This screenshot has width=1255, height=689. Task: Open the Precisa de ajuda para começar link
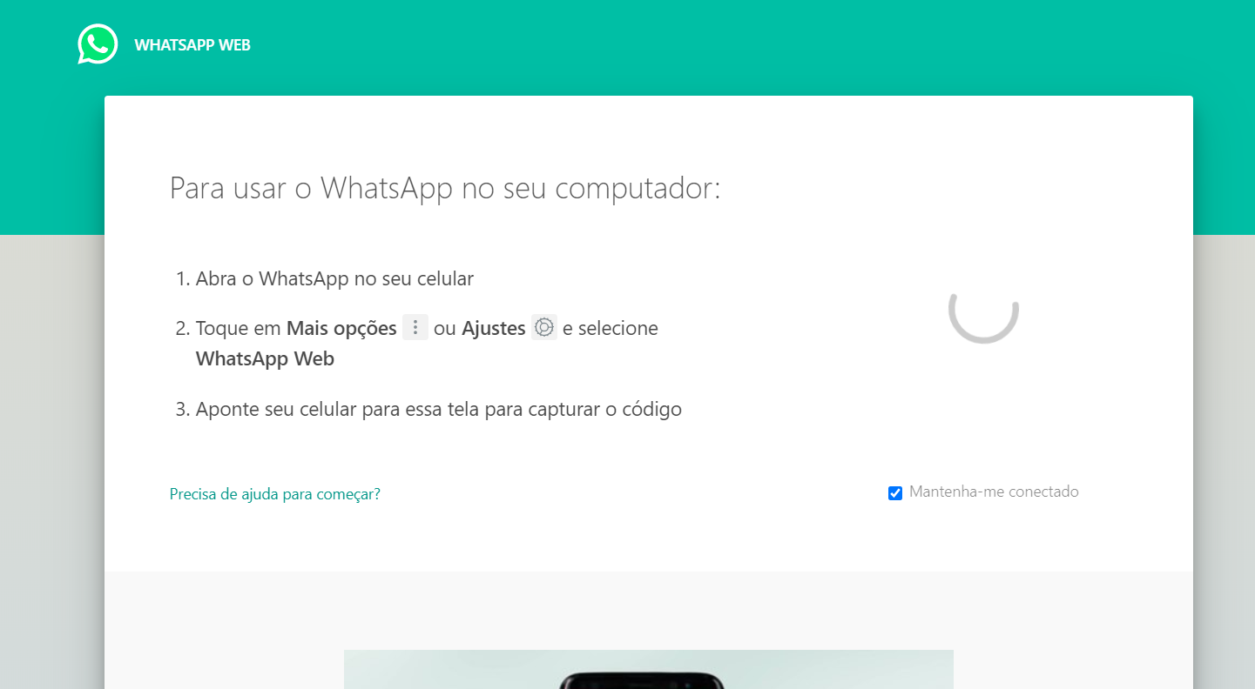tap(275, 494)
